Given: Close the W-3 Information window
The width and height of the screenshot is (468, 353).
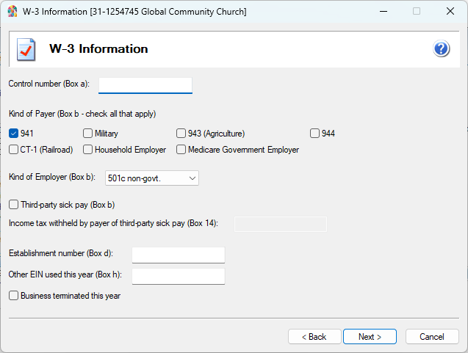Looking at the screenshot, I should tap(450, 11).
